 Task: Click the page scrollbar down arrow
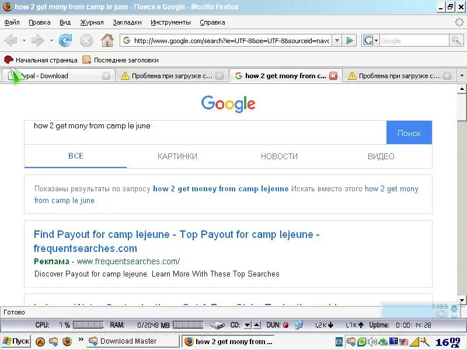coord(462,300)
